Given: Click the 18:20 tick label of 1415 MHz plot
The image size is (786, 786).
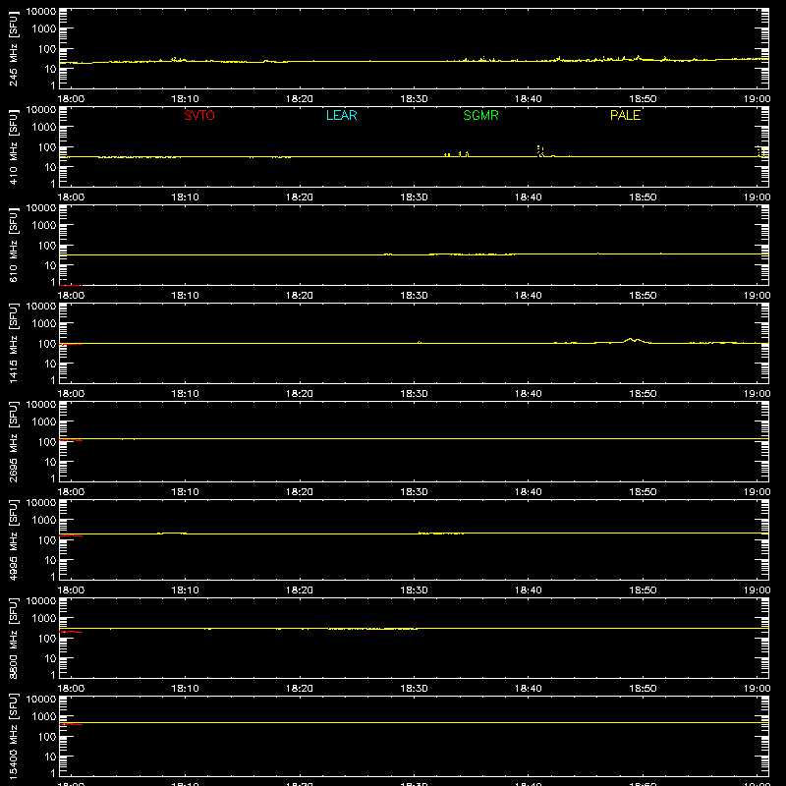Looking at the screenshot, I should pos(300,394).
